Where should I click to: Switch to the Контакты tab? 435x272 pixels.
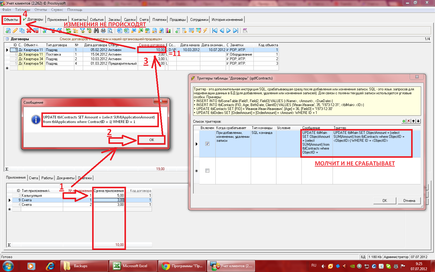click(x=79, y=20)
